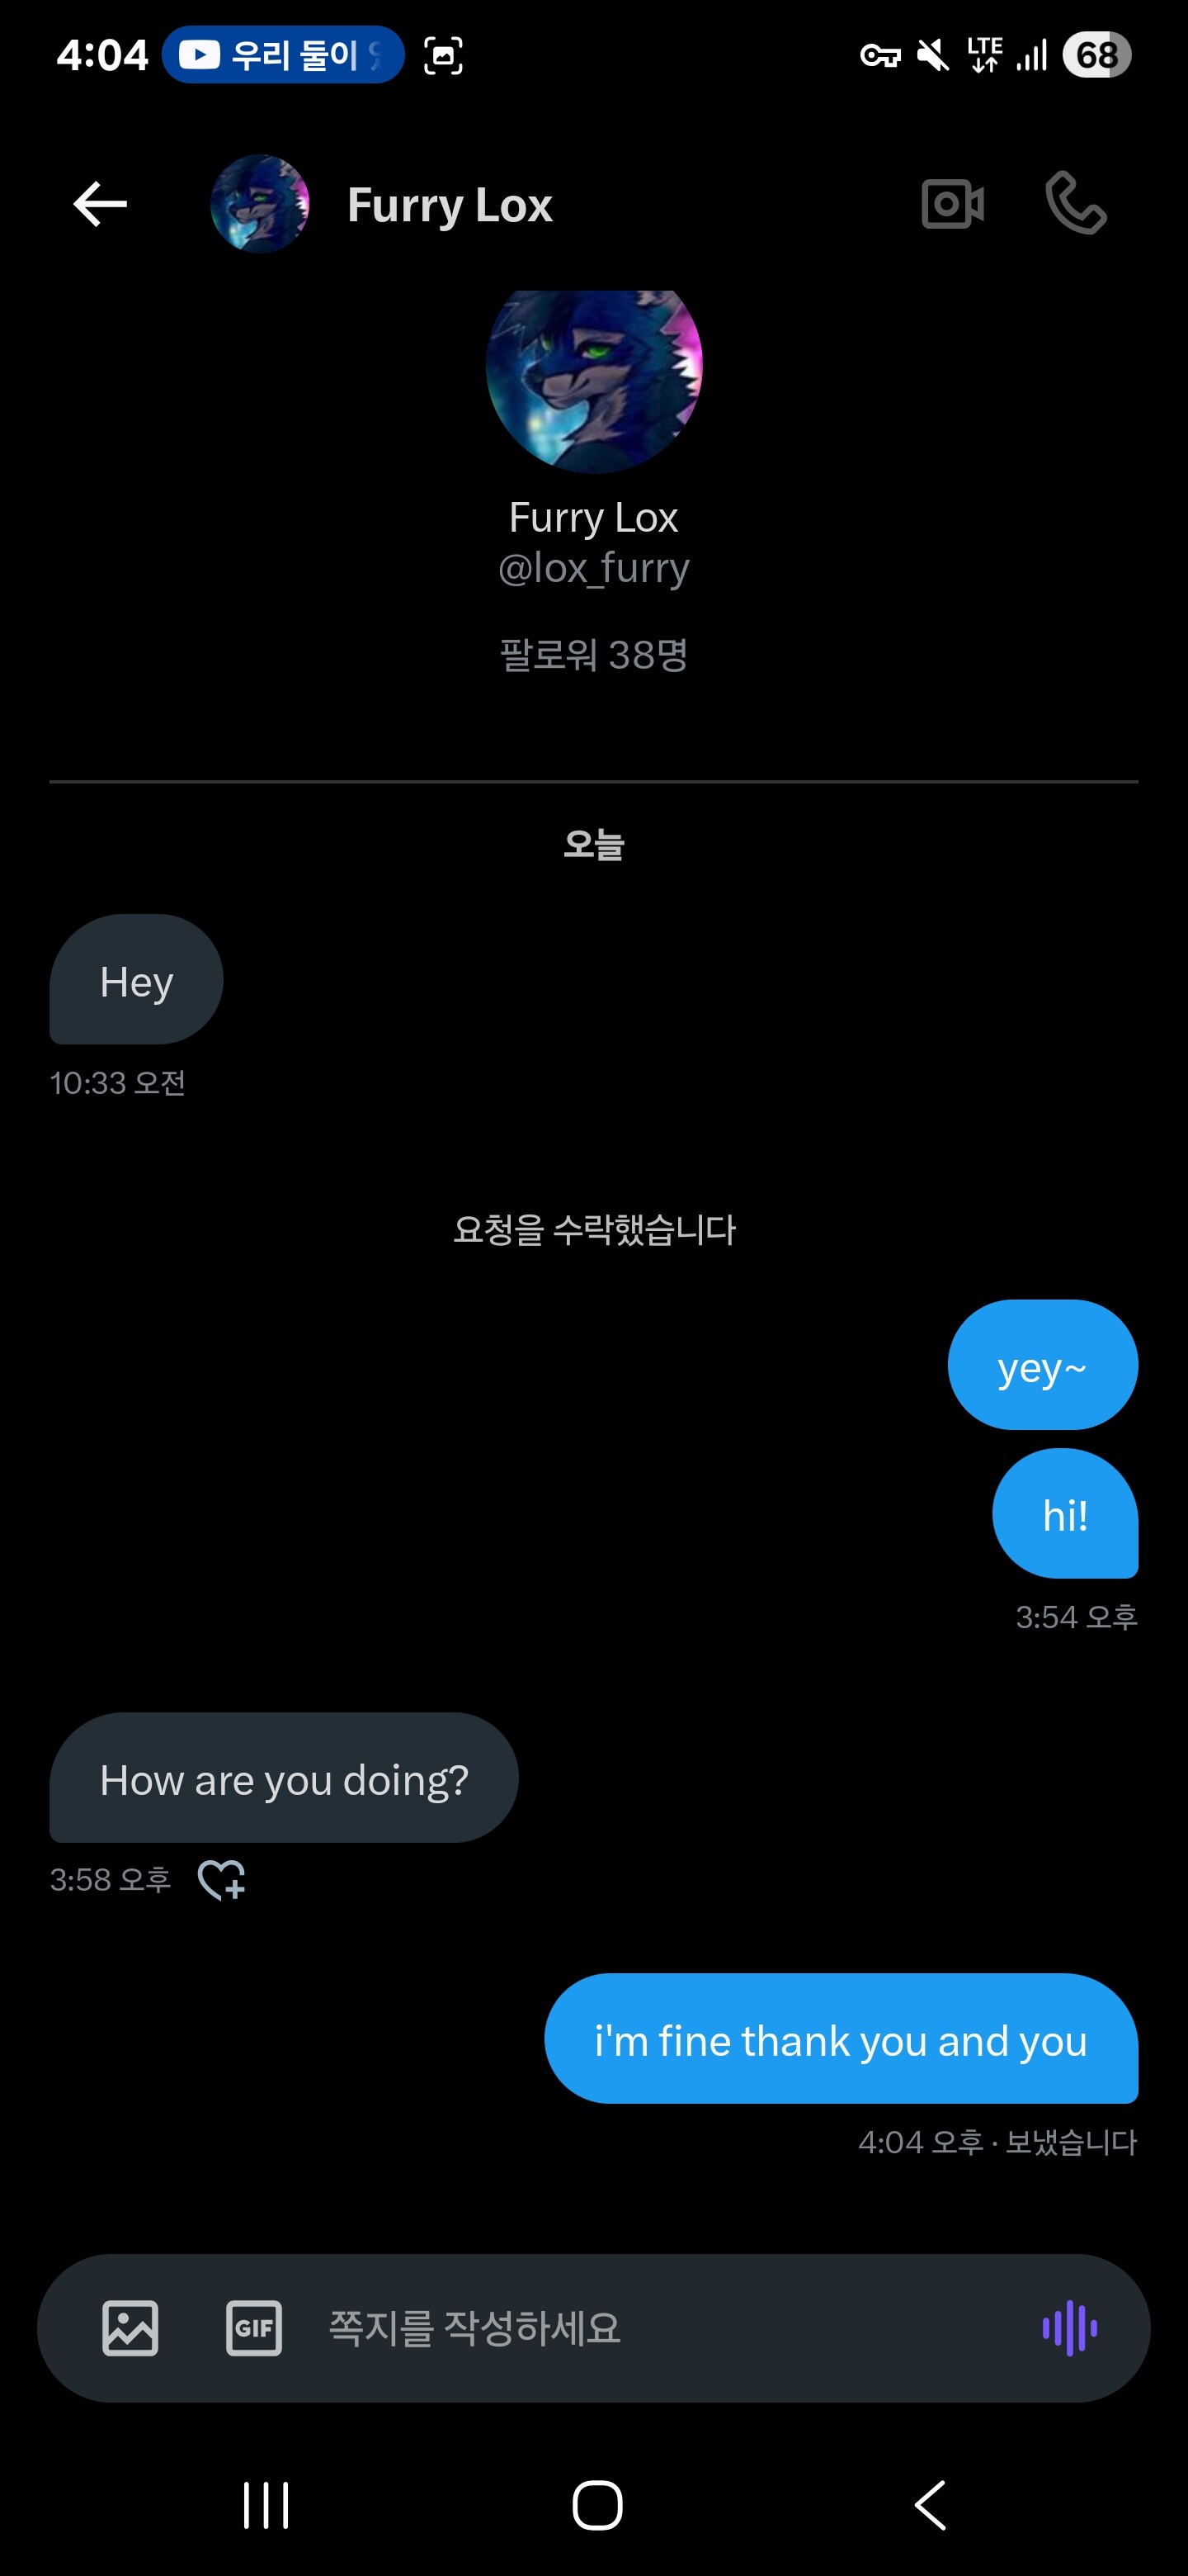Screen dimensions: 1188x2576
Task: Open the @lox_furry profile handle
Action: pyautogui.click(x=593, y=568)
